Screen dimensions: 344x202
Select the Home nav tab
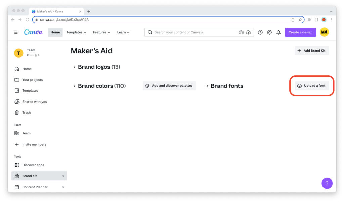coord(55,32)
